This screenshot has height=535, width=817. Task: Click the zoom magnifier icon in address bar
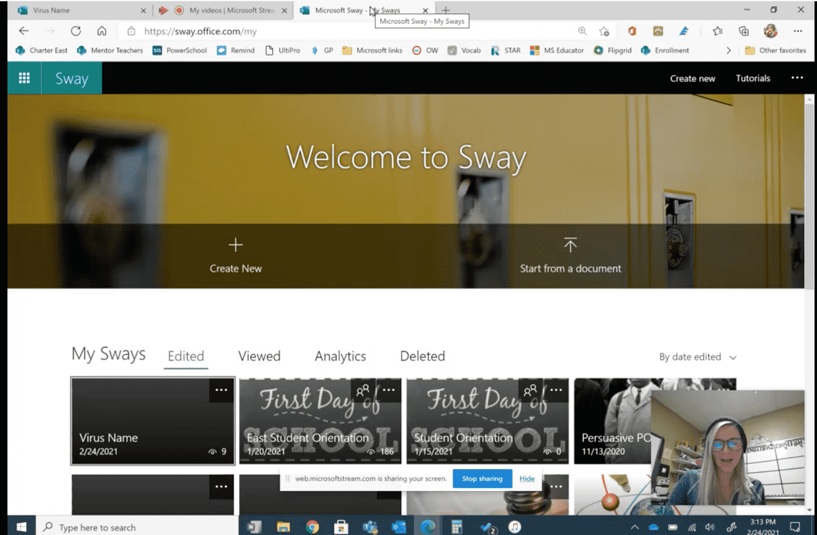point(582,30)
